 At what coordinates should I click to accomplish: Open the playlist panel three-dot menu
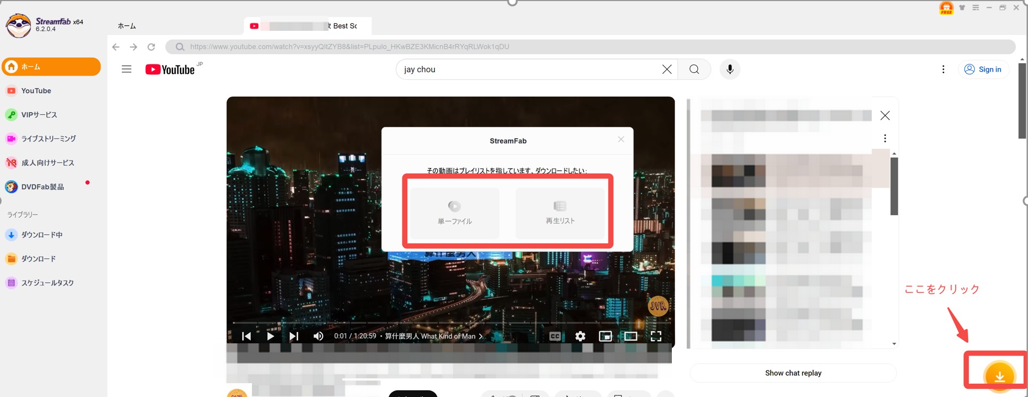(x=884, y=139)
